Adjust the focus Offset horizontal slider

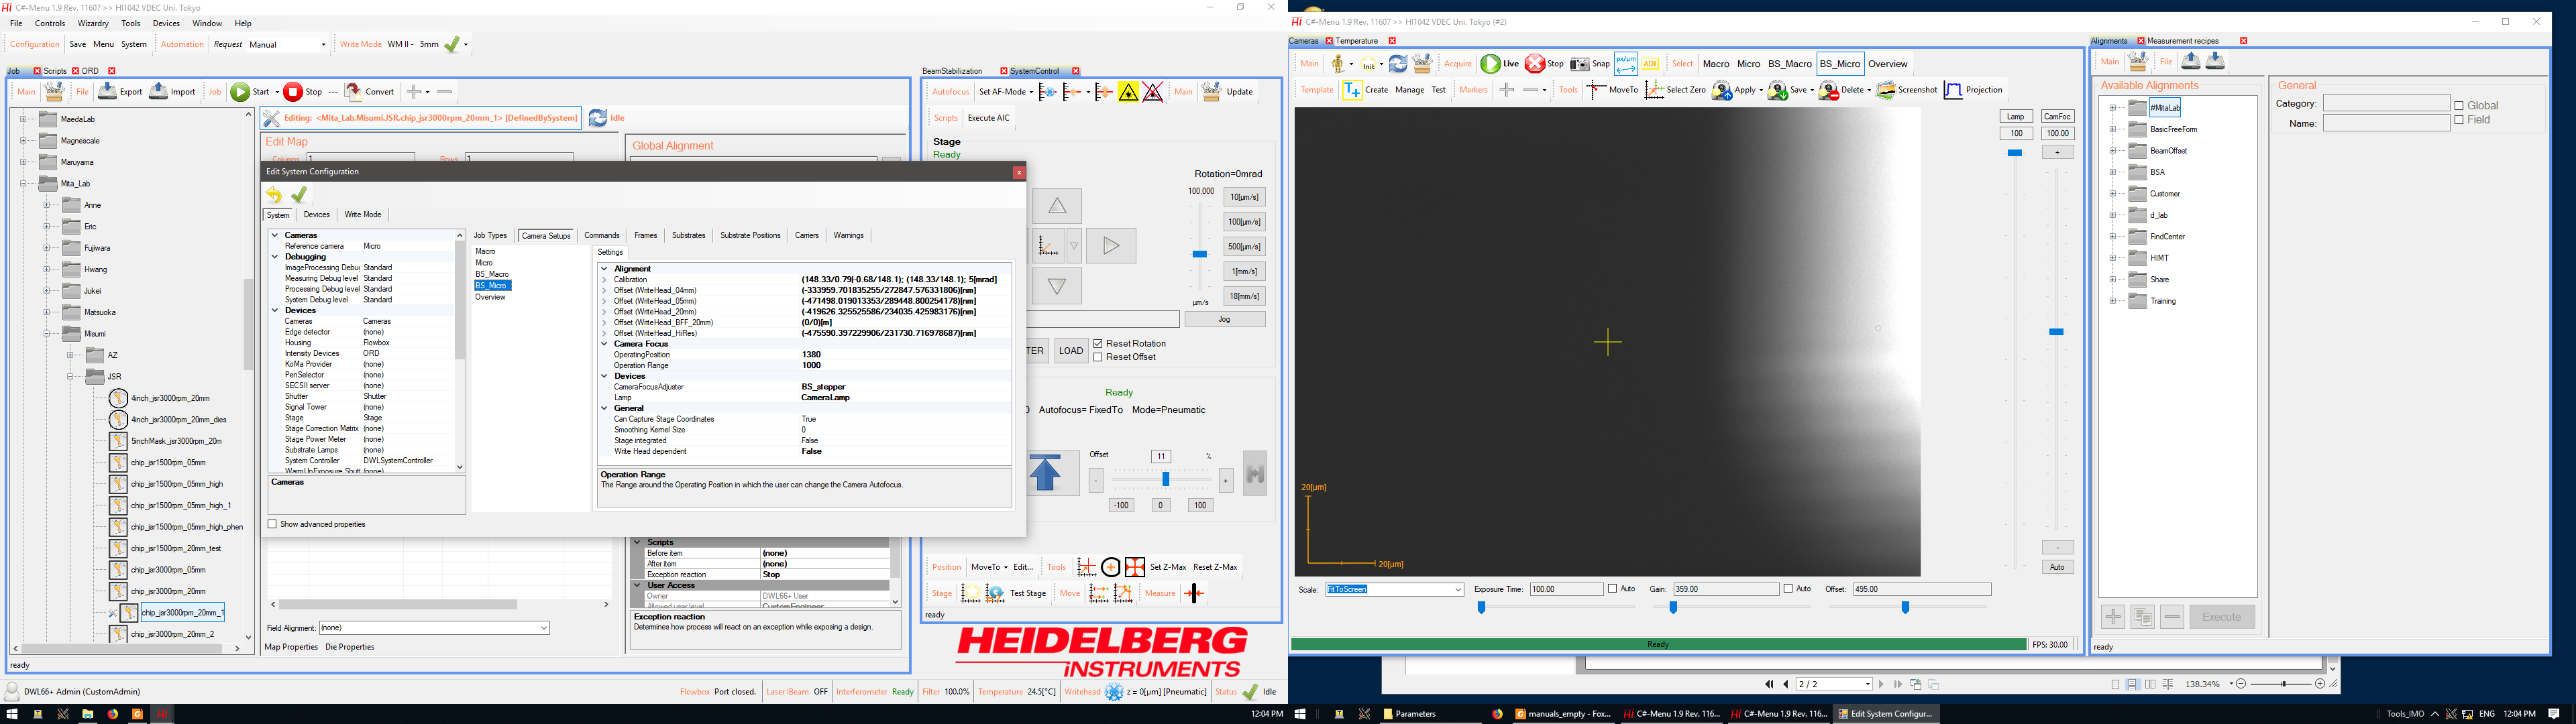point(1166,480)
